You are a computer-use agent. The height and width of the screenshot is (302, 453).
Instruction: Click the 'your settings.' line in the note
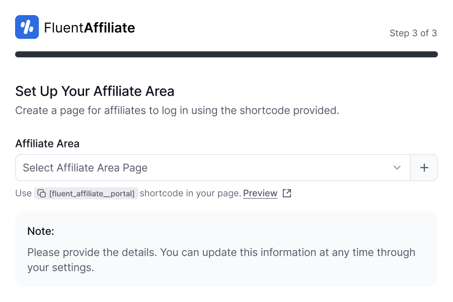pos(61,267)
